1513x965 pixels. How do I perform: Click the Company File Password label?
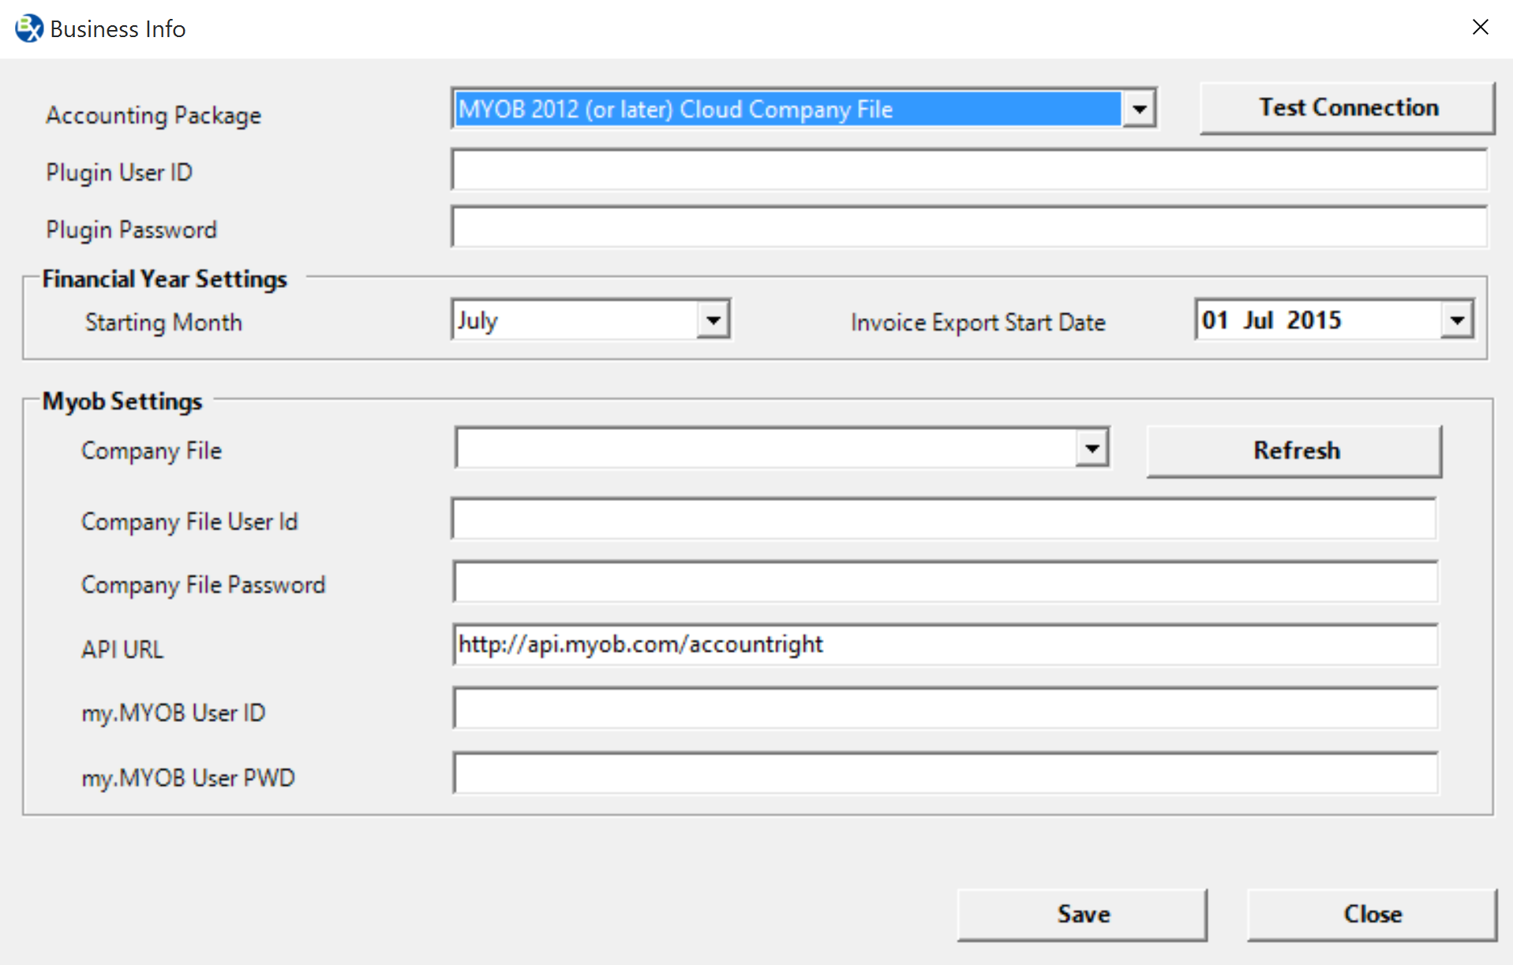point(203,585)
